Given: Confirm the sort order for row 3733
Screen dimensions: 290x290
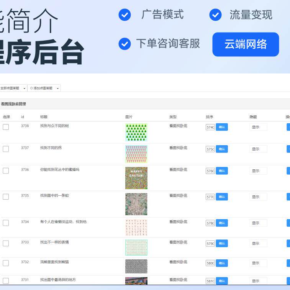Looking at the screenshot, I should point(222,243).
